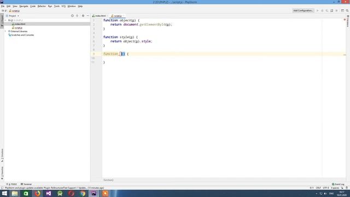Open the Windows Start menu

(4, 193)
